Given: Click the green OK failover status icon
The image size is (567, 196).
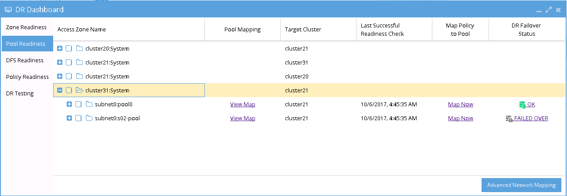Looking at the screenshot, I should [x=523, y=105].
